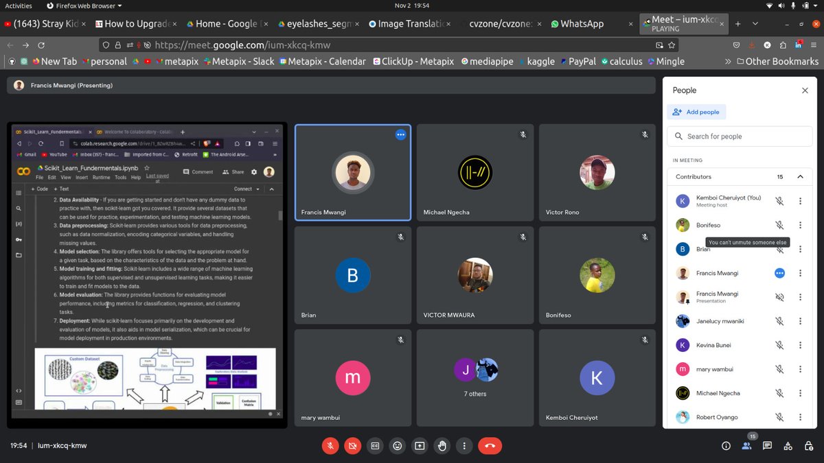Toggle your microphone mute button
Image resolution: width=824 pixels, height=463 pixels.
(x=330, y=446)
